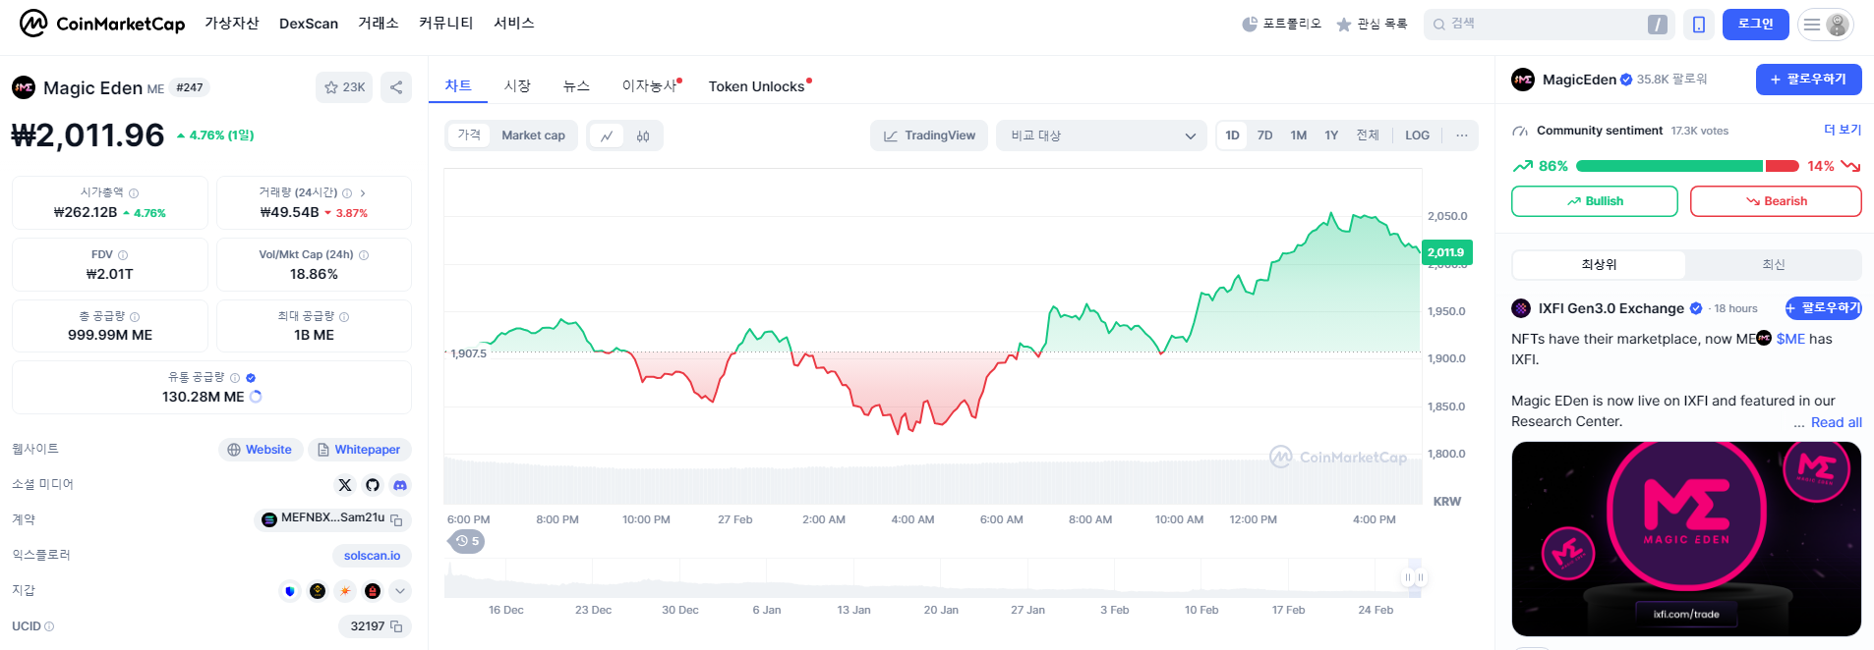
Task: Open the 가상자산 cryptocurrencies menu
Action: tap(232, 24)
